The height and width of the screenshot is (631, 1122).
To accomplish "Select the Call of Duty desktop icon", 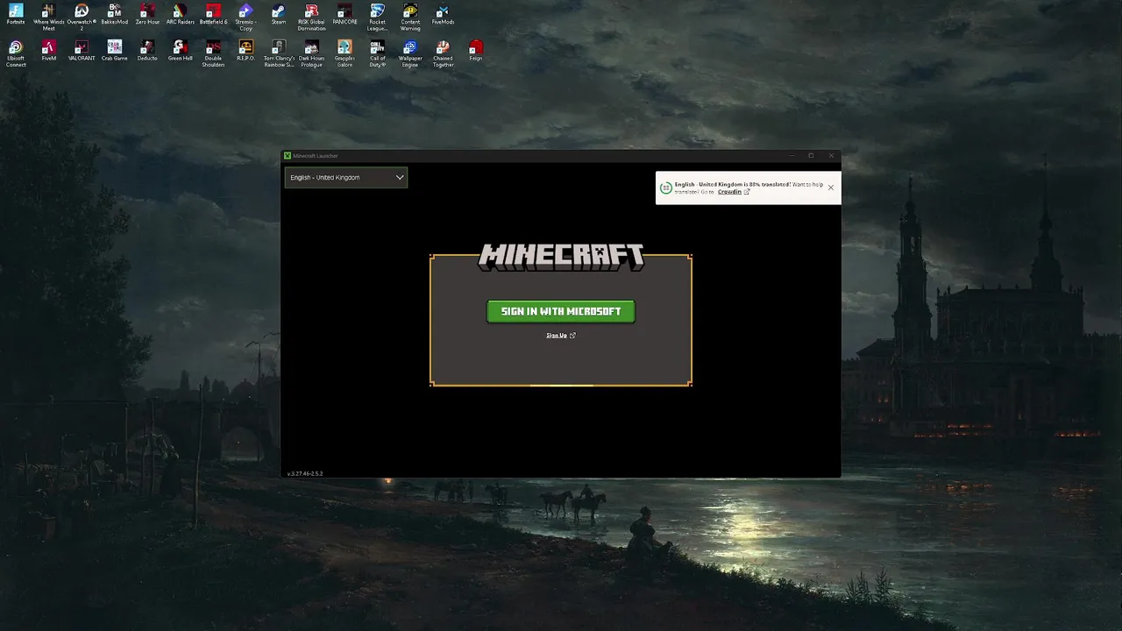I will click(x=377, y=53).
